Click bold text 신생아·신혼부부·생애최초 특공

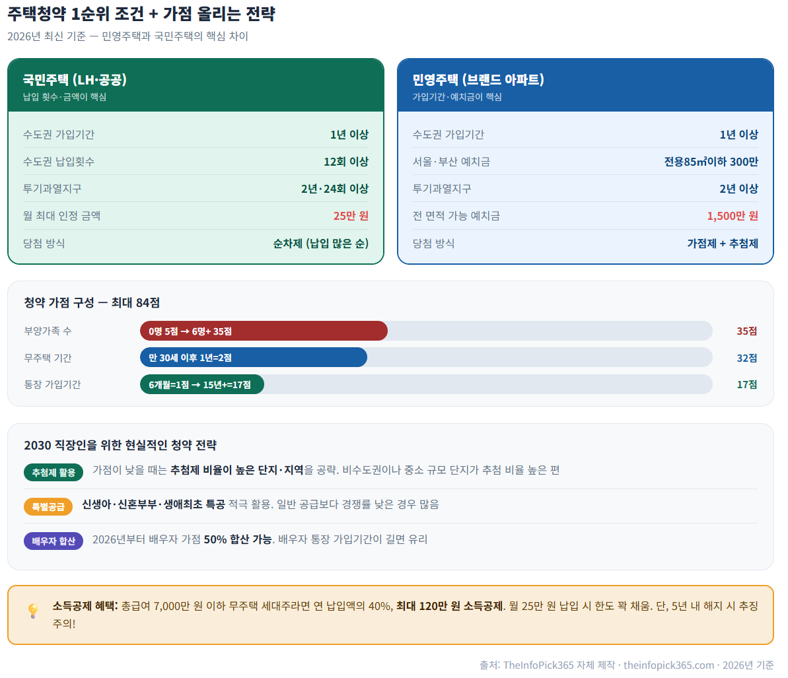point(154,504)
